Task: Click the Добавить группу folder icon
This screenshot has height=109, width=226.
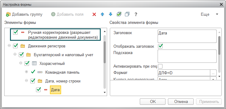Action: pos(8,14)
